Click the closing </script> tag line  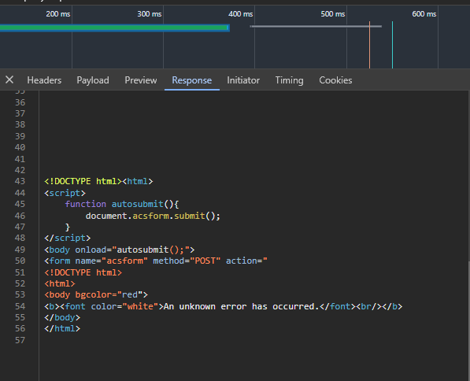[67, 238]
